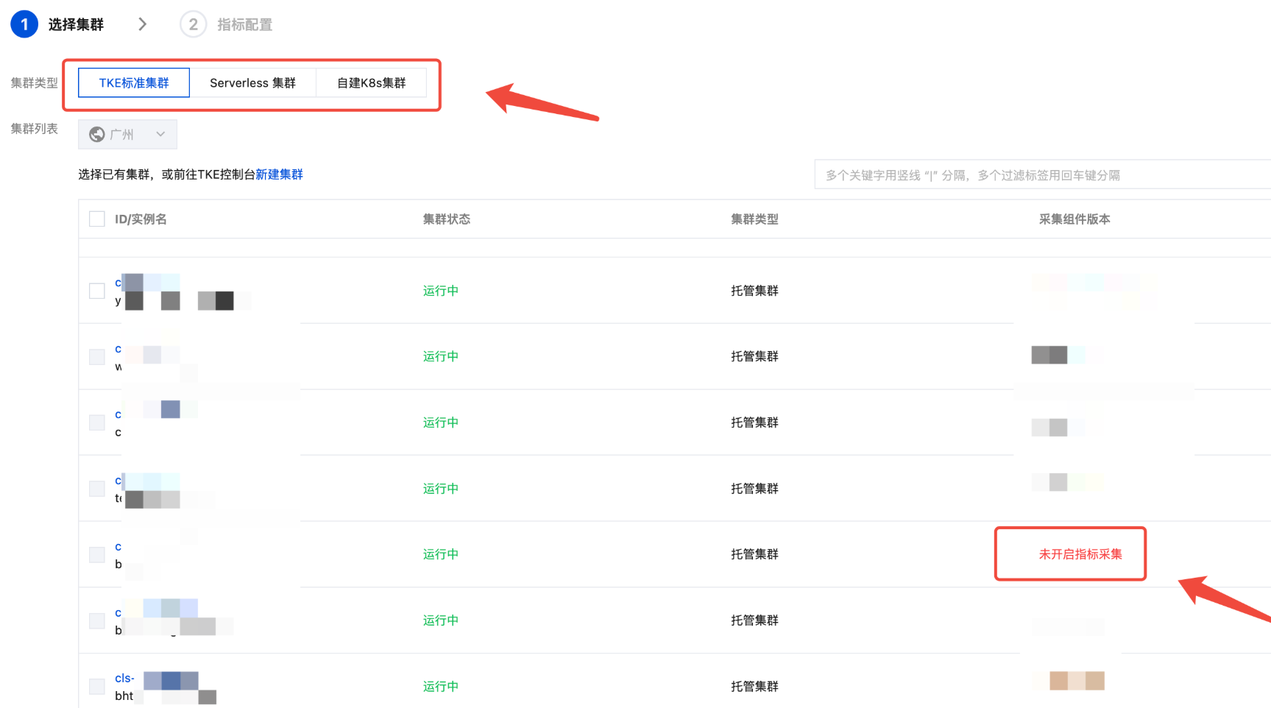
Task: Open the cls- cluster ID link
Action: tap(124, 678)
